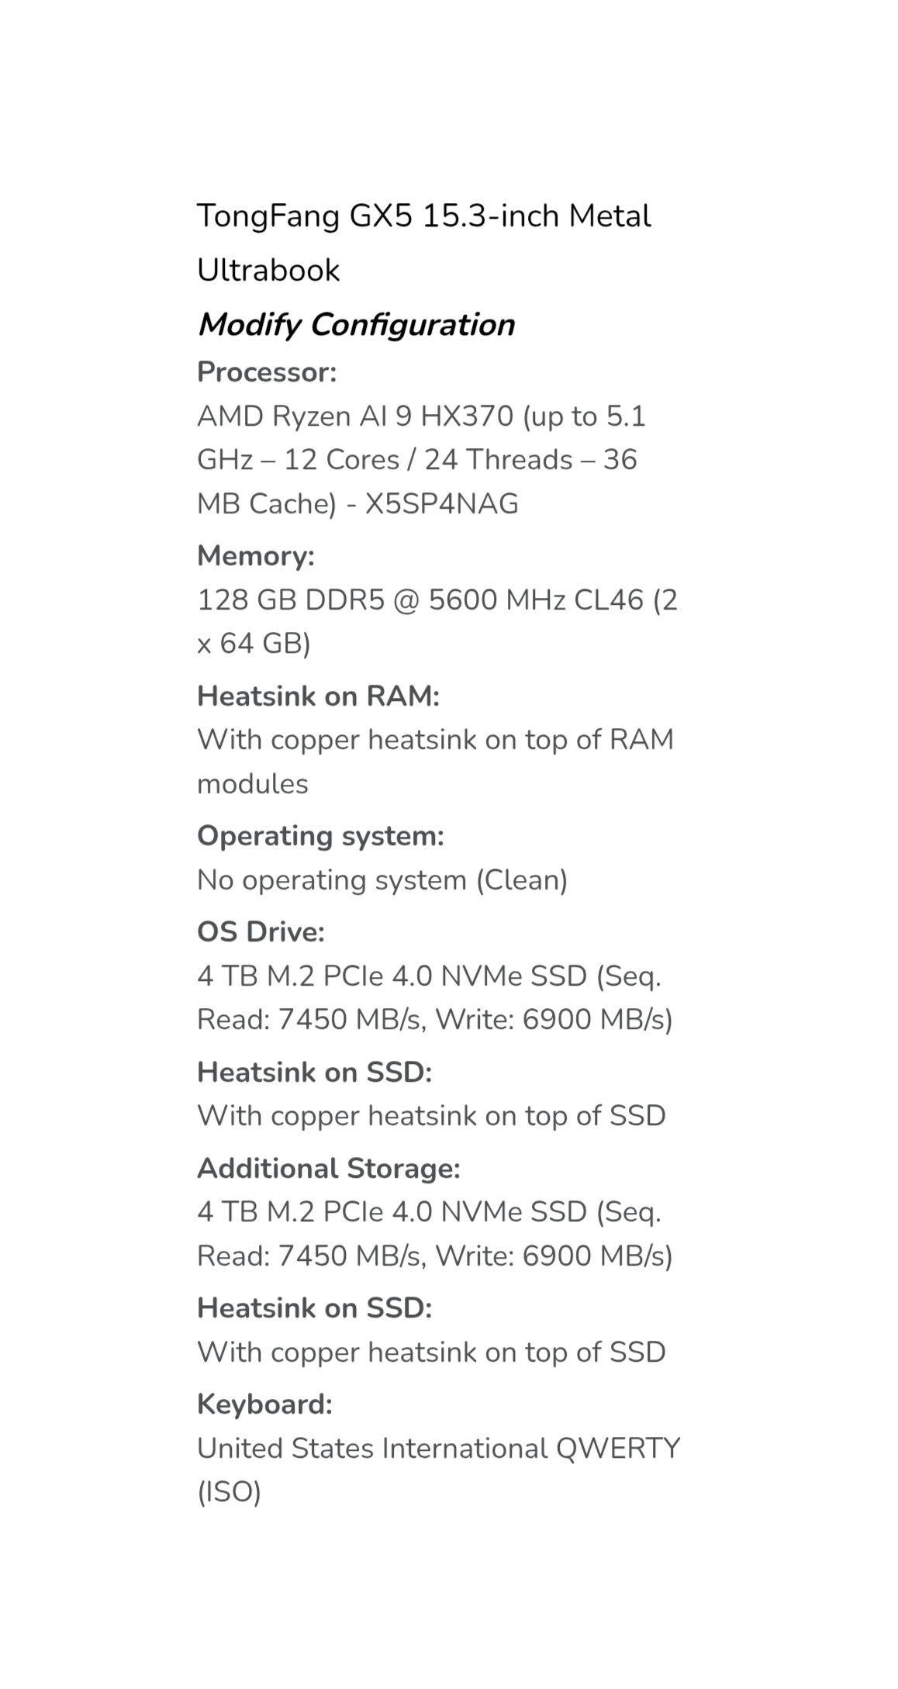Viewport: 898px width, 1689px height.
Task: Select the Operating system label
Action: [x=320, y=836]
